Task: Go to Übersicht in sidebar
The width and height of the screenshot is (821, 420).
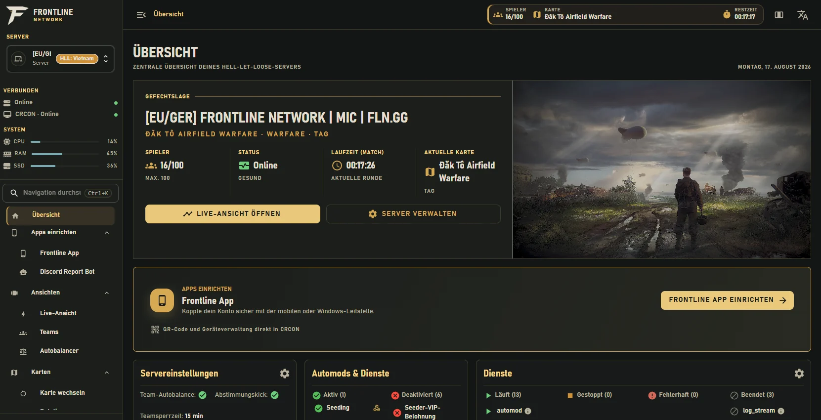Action: coord(60,215)
